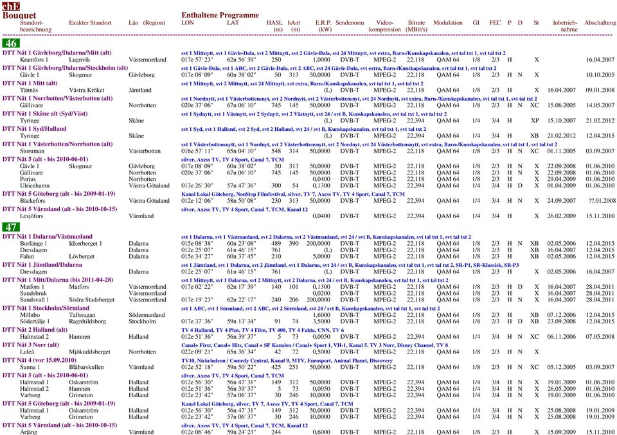Select 'DTT Nät 1 Mitt/Dalarna (bis 2011-04-28)' title

point(58,280)
